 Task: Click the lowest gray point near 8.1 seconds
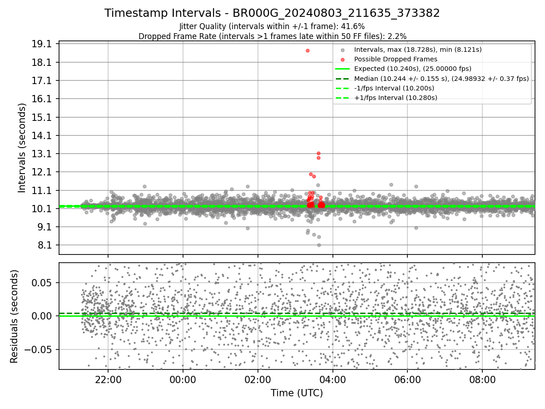tap(319, 245)
